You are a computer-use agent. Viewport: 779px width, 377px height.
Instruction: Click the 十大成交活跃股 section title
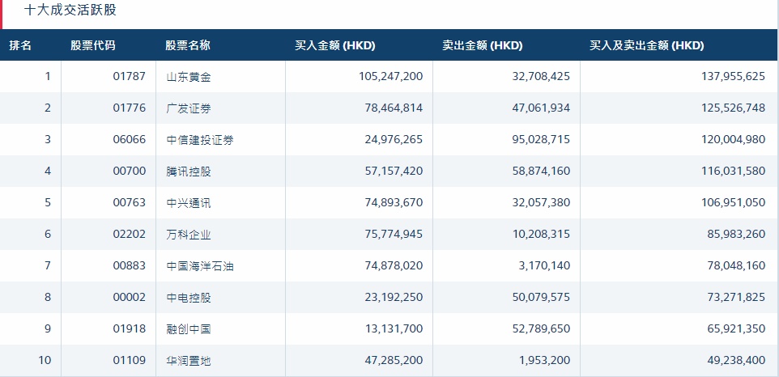(70, 10)
